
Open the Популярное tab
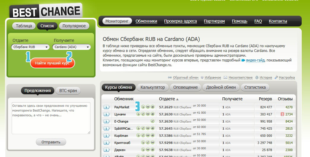[x=74, y=26]
